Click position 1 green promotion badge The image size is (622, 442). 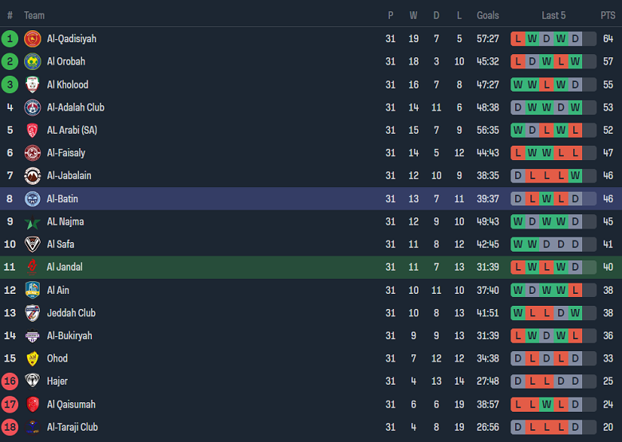point(10,38)
